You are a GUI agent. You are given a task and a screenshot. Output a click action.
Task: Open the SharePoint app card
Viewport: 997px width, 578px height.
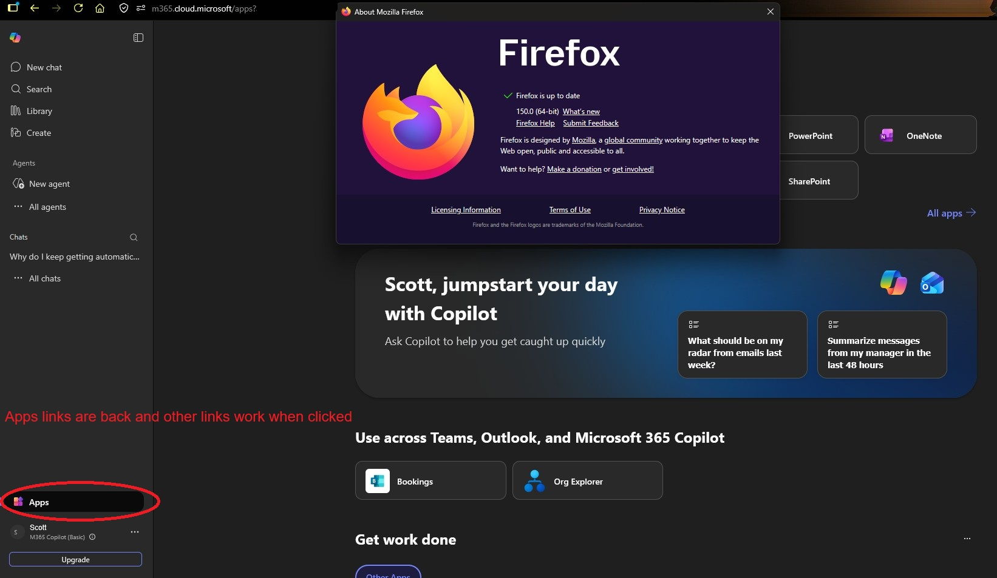pyautogui.click(x=818, y=180)
